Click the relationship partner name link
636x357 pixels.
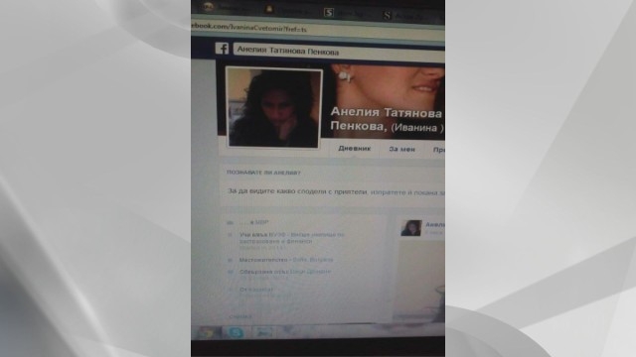click(311, 272)
